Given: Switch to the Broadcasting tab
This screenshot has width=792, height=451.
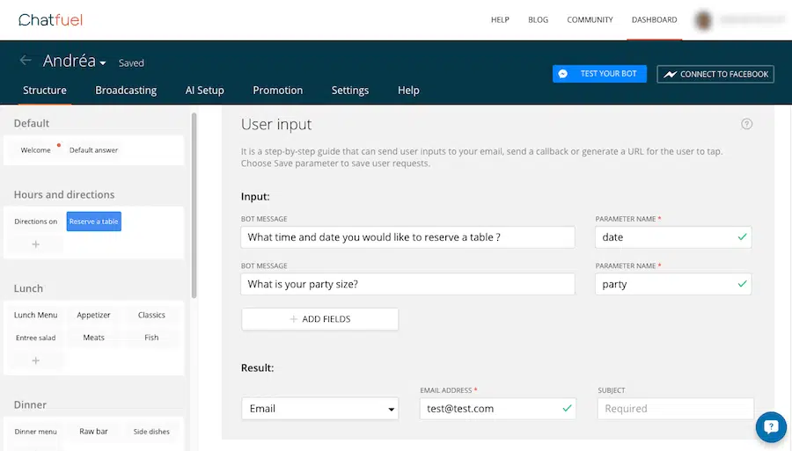Looking at the screenshot, I should pos(126,90).
